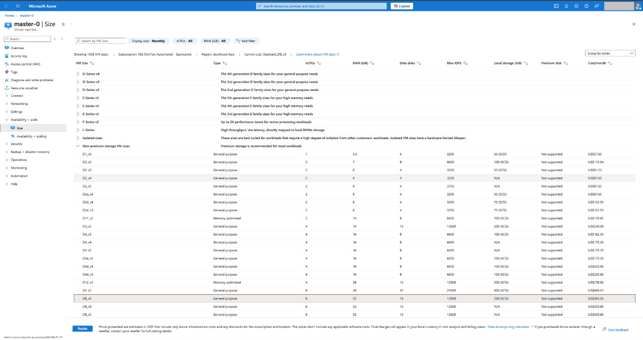The width and height of the screenshot is (643, 340).
Task: Collapse the Non-premium storage VM sizes group
Action: pos(78,146)
